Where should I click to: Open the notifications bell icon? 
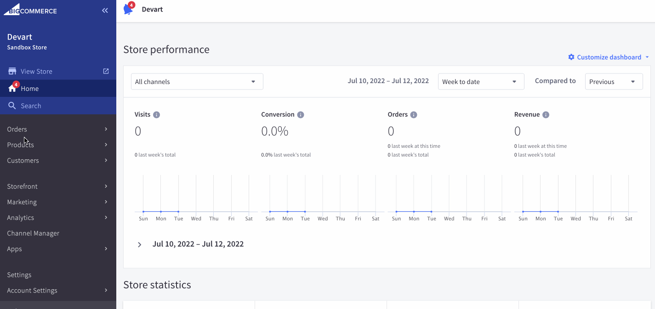[x=128, y=9]
